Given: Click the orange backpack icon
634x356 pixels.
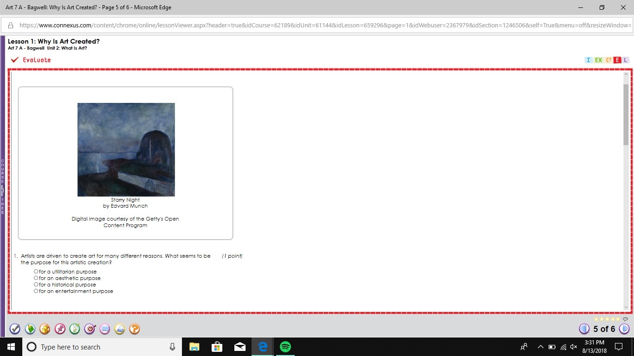Looking at the screenshot, I should (45, 329).
